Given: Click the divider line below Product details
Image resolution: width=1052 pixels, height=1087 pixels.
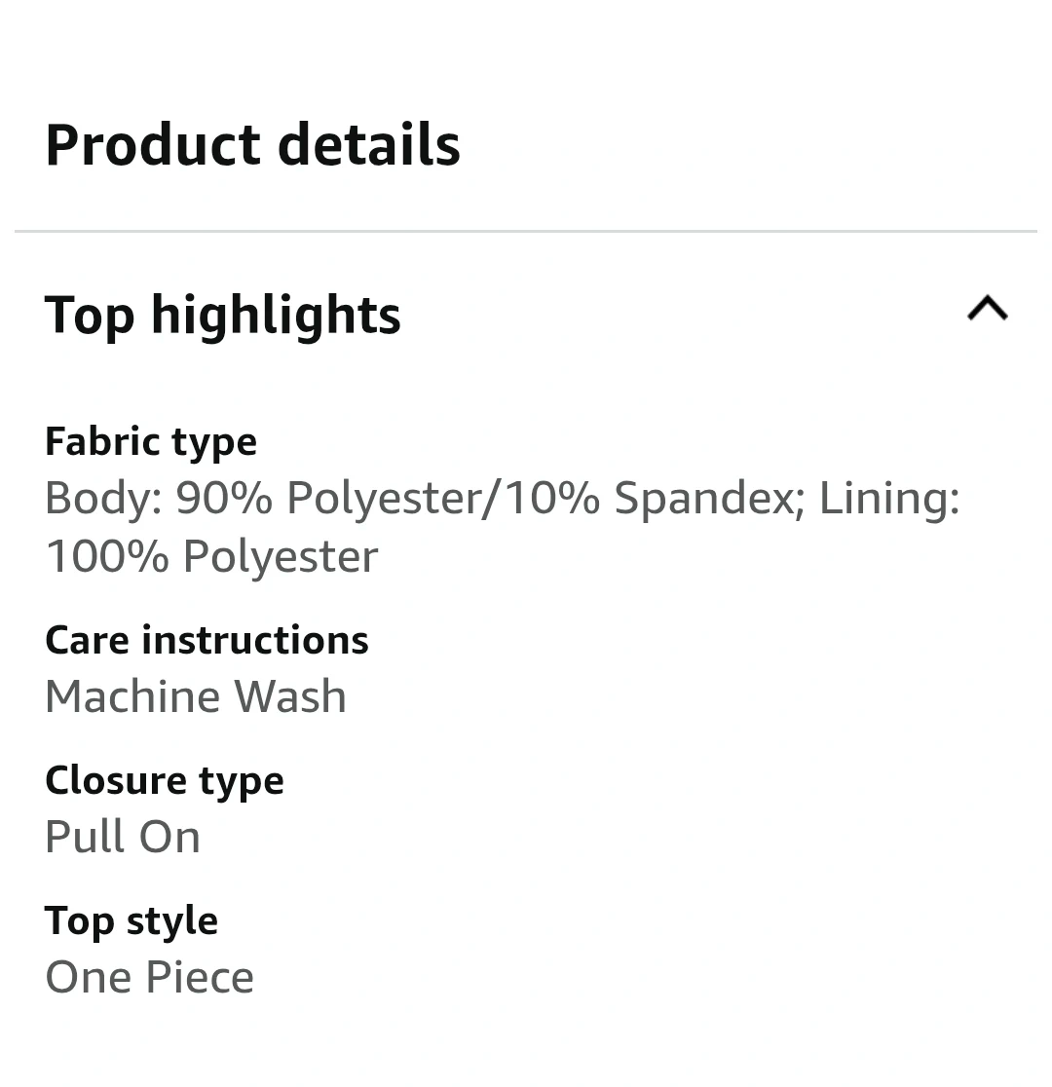Looking at the screenshot, I should 526,231.
